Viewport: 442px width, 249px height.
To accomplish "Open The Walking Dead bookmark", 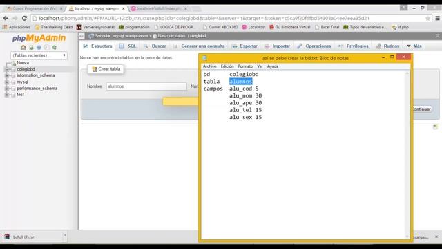I will click(x=54, y=27).
